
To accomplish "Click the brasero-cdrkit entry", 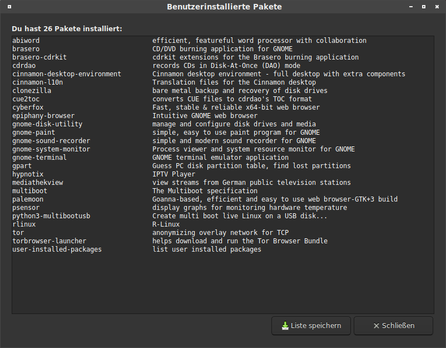I will tap(39, 57).
